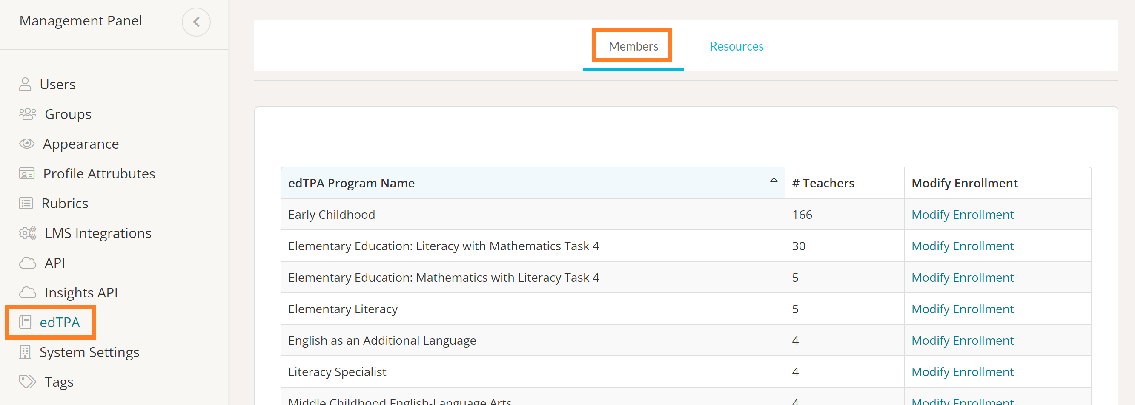Image resolution: width=1135 pixels, height=405 pixels.
Task: Modify Enrollment for English as Additional Language
Action: [x=962, y=340]
